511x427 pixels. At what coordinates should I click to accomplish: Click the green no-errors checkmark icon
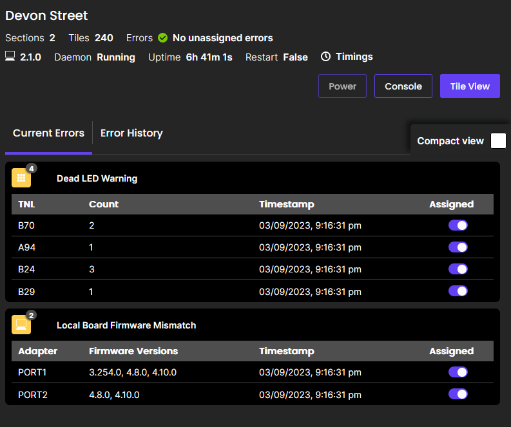[162, 38]
